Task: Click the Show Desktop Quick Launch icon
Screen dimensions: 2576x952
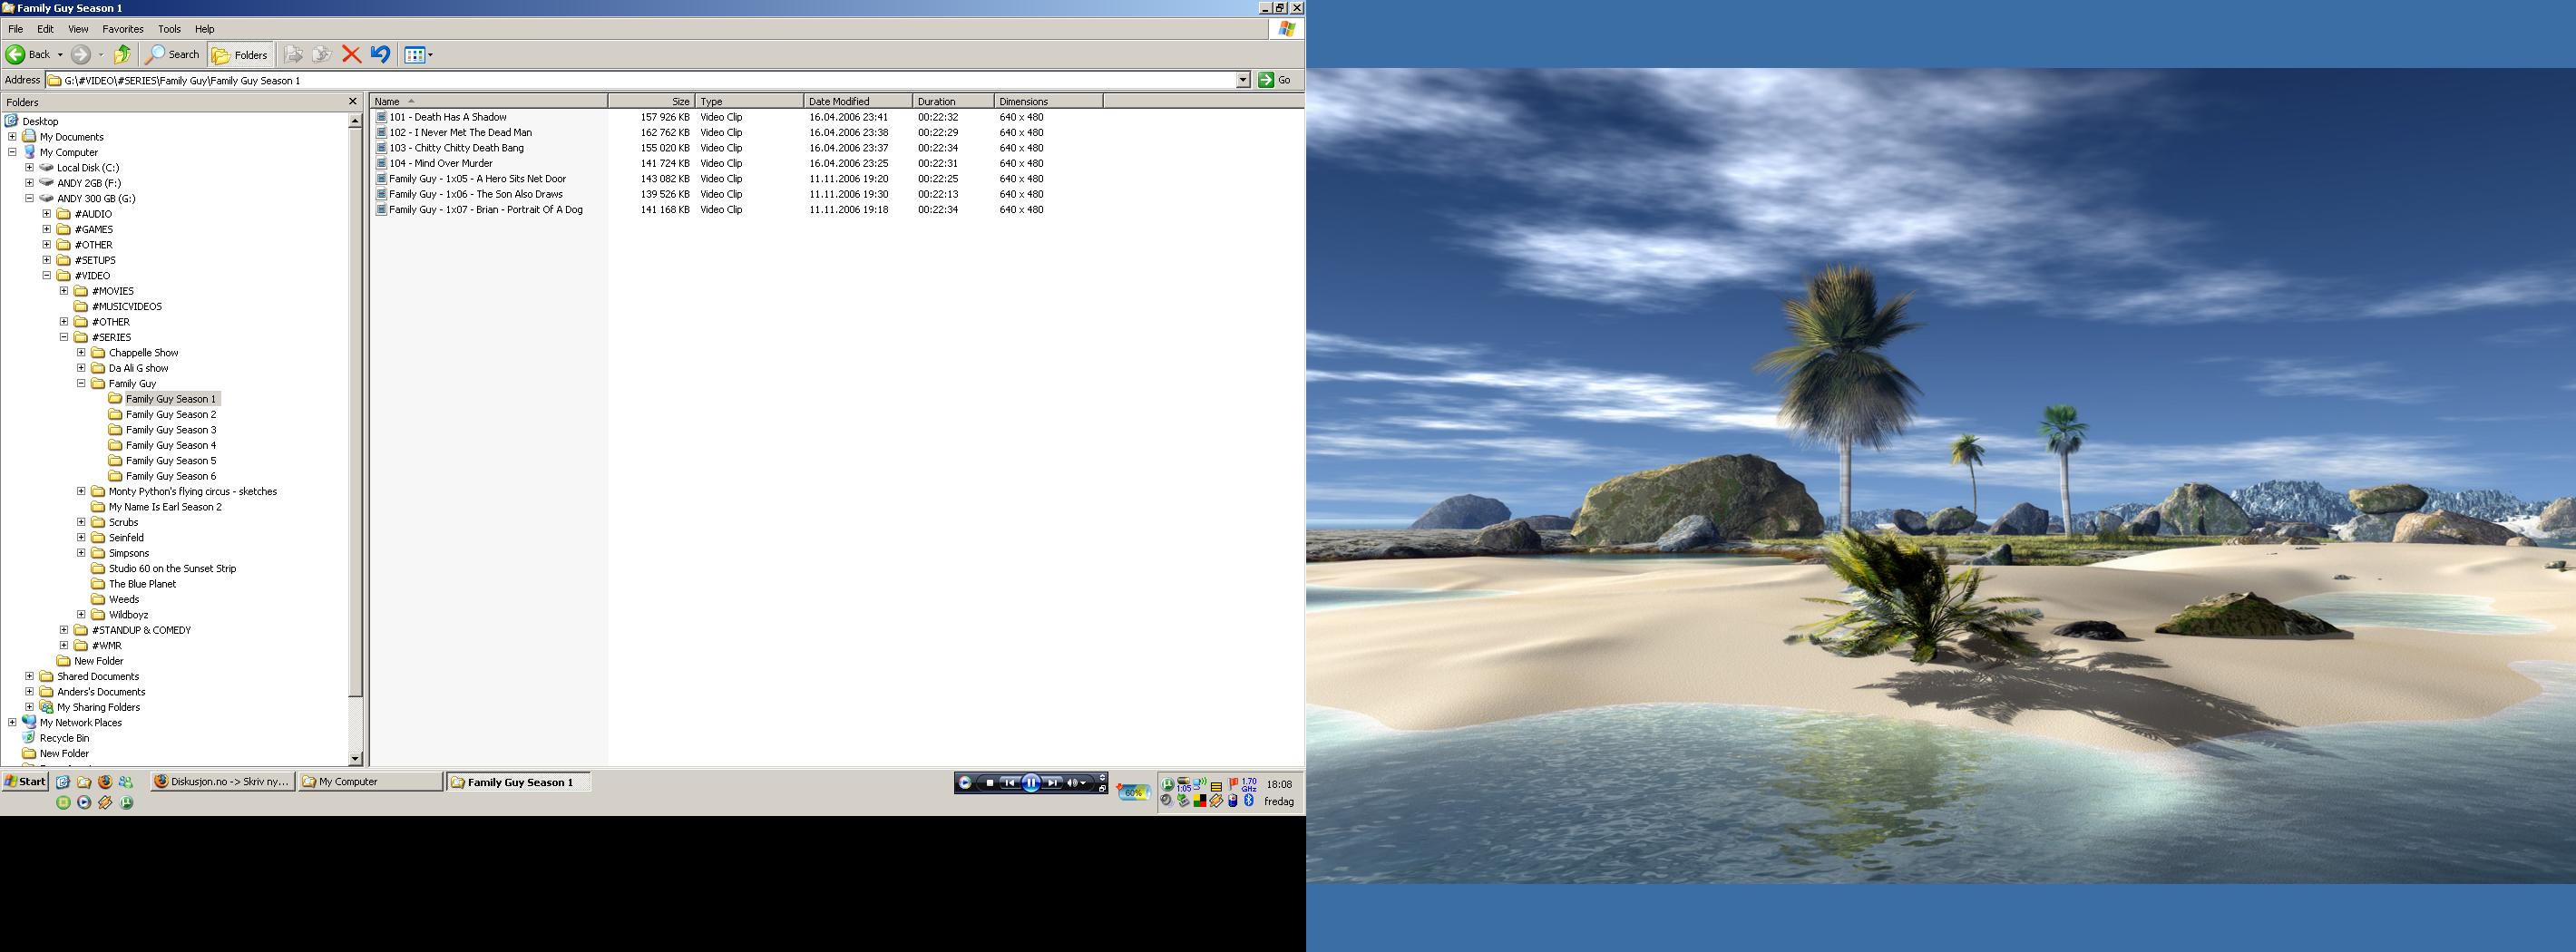Action: (x=63, y=782)
